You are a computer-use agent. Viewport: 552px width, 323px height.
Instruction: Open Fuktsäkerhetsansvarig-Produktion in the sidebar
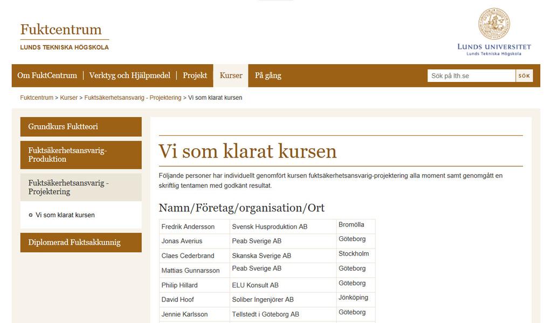click(81, 155)
